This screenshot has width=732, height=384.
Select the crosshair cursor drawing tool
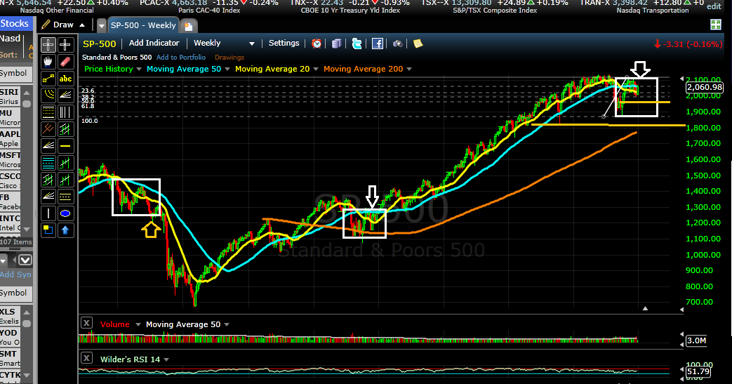point(48,45)
